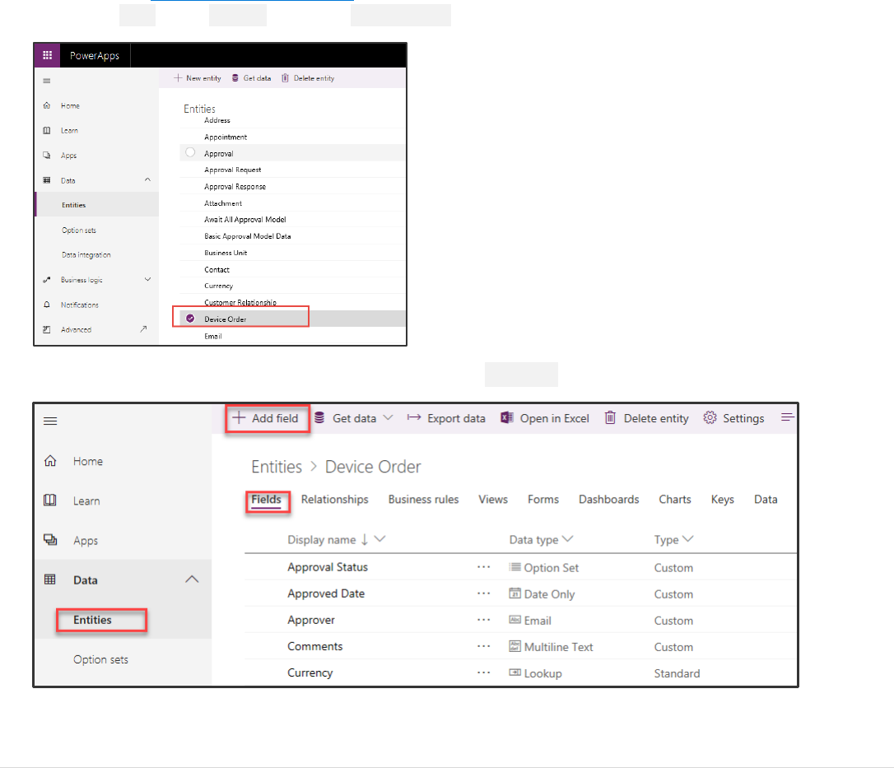Open the Approval Request entity

[233, 170]
